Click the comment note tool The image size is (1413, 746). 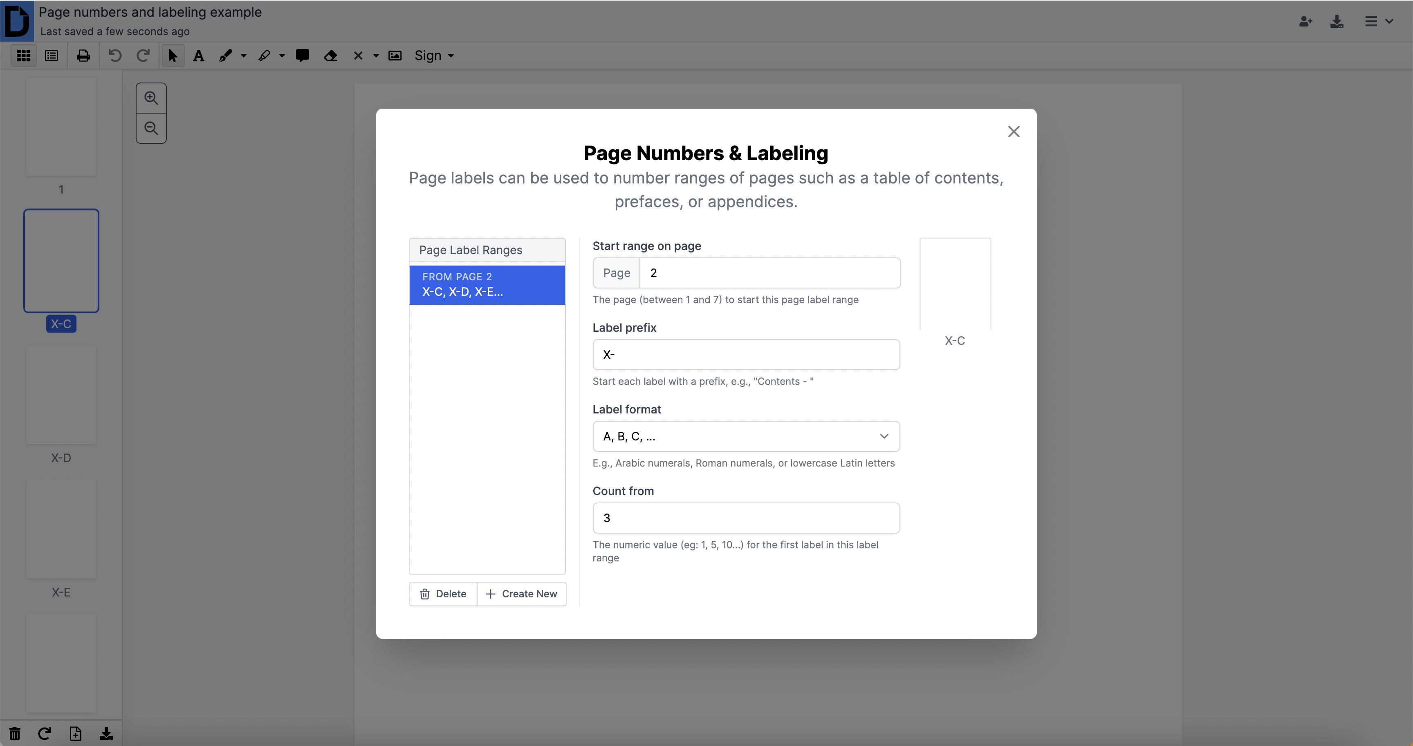[302, 56]
